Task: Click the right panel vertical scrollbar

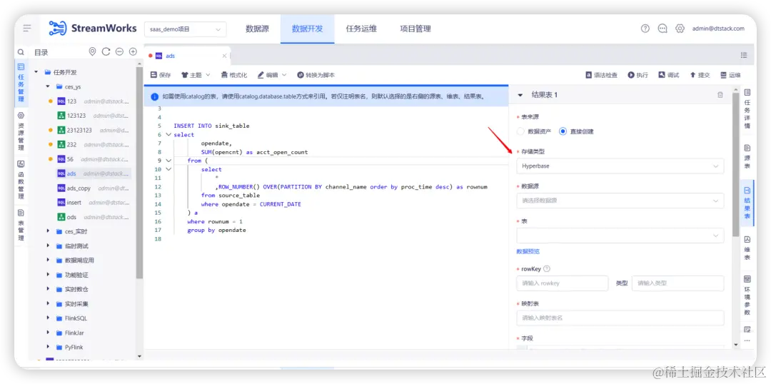Action: (x=735, y=165)
